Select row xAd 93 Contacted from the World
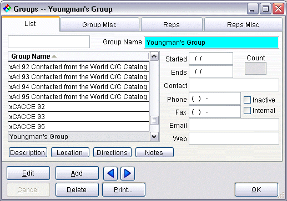287x201 pixels. 79,76
